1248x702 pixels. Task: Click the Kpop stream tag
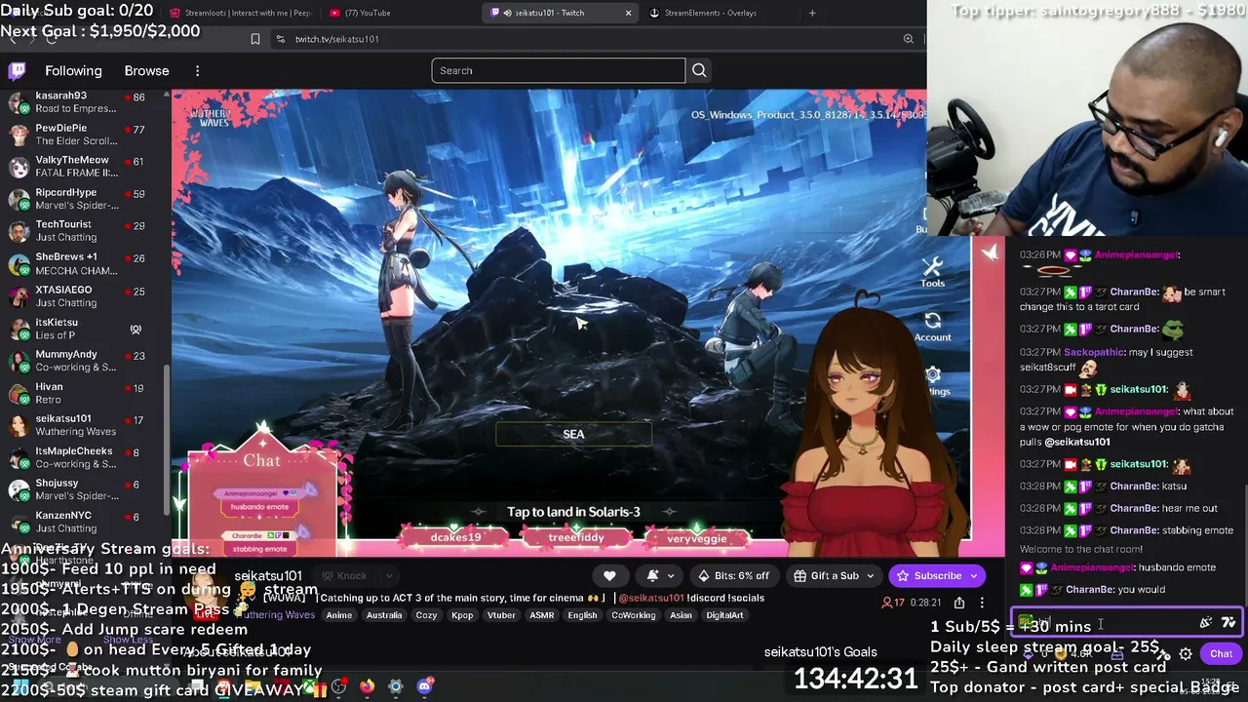462,615
